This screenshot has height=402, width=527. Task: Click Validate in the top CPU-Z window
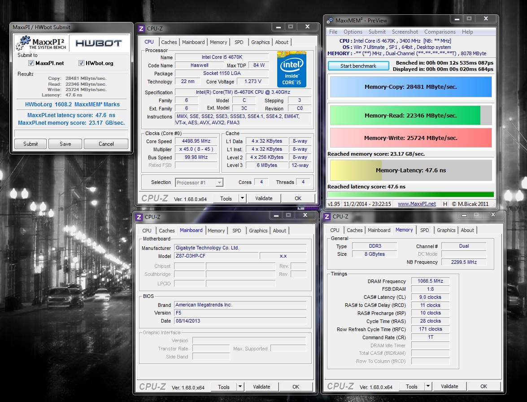264,198
